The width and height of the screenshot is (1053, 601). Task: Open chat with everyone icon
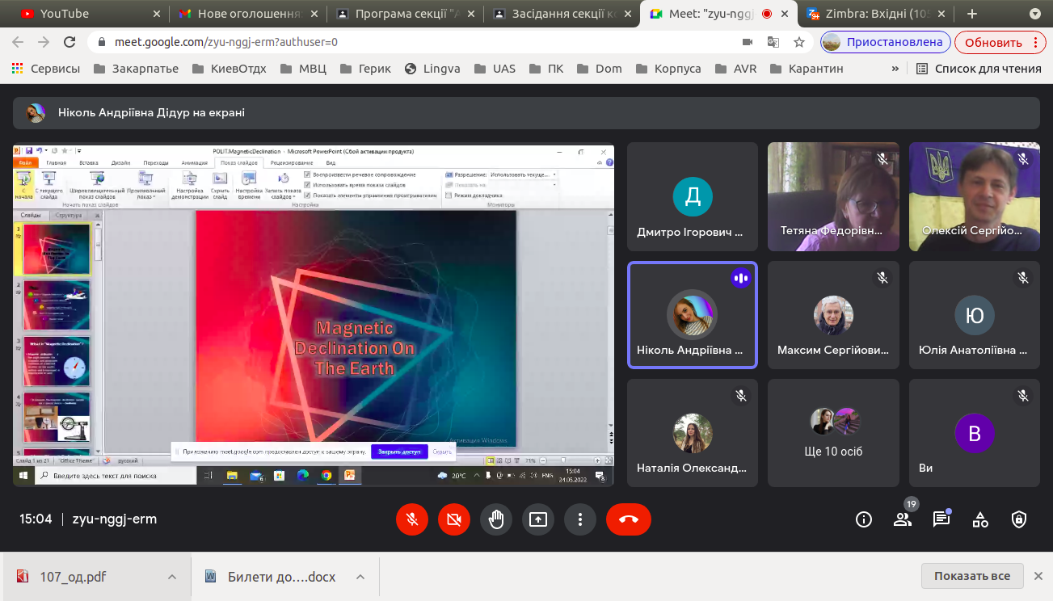pos(941,519)
